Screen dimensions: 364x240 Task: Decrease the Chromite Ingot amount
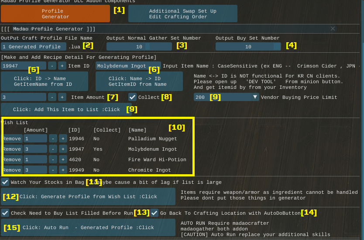(53, 170)
